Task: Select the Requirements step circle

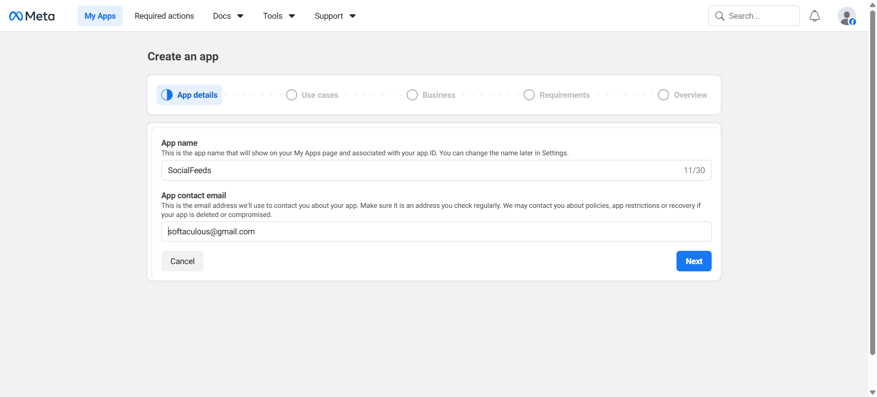Action: pyautogui.click(x=529, y=95)
